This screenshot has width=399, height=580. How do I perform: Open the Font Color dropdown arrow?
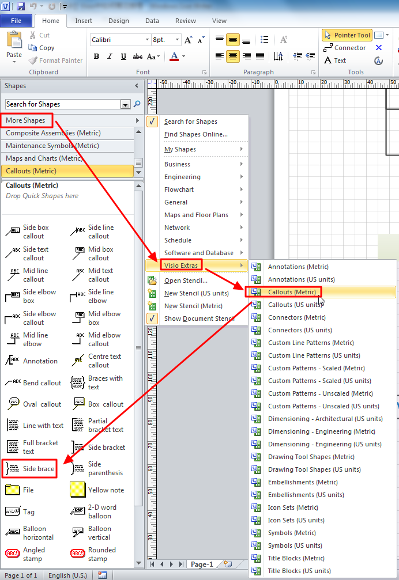click(x=183, y=56)
